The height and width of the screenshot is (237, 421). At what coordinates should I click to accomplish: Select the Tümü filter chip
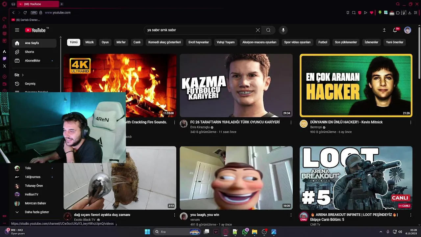[x=74, y=42]
